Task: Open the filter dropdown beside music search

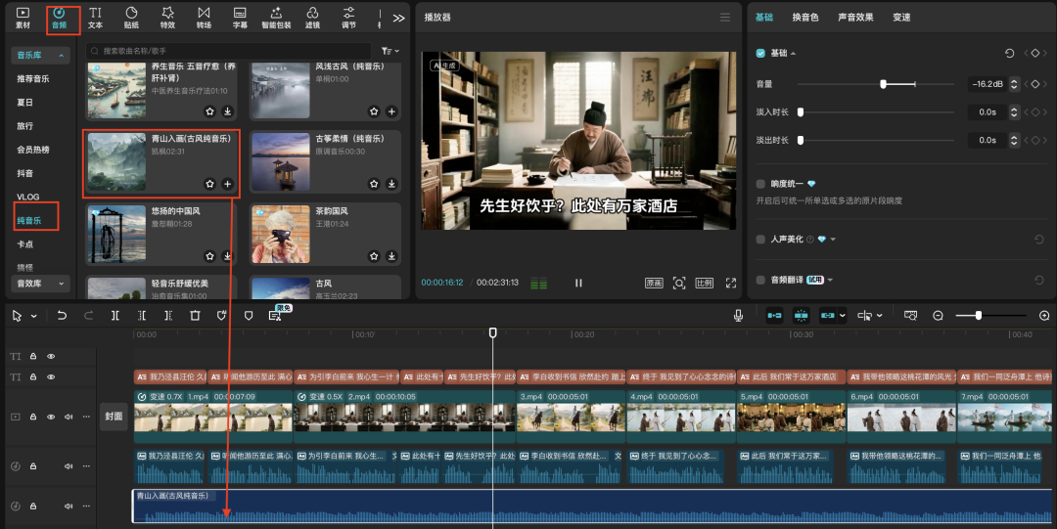Action: pyautogui.click(x=390, y=50)
